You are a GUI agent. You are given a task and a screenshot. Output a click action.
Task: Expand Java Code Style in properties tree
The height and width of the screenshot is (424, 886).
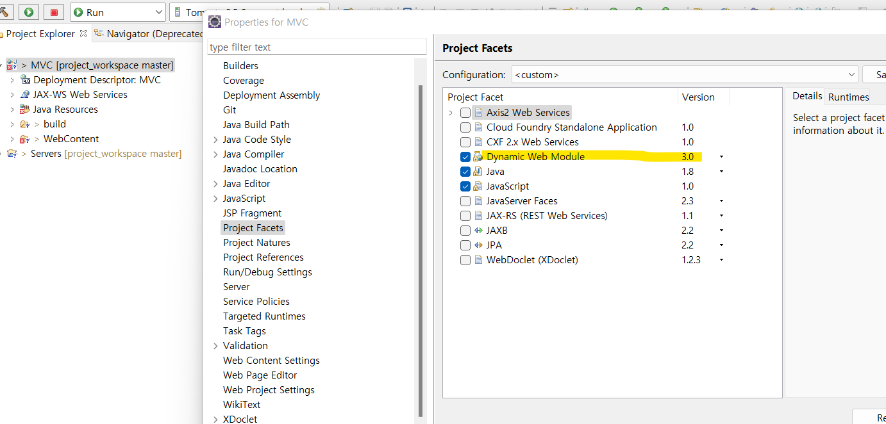[x=215, y=140]
